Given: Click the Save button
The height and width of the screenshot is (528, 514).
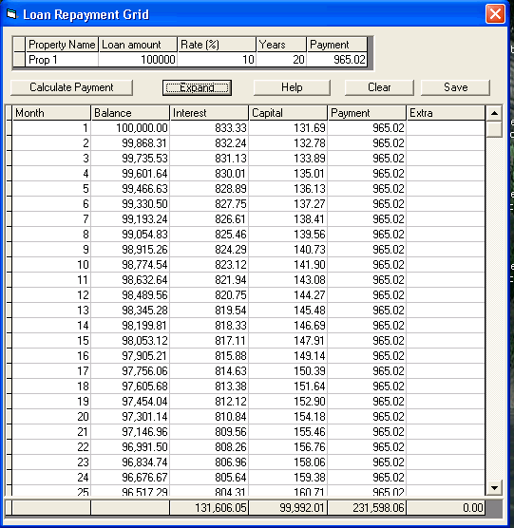Looking at the screenshot, I should pyautogui.click(x=455, y=87).
